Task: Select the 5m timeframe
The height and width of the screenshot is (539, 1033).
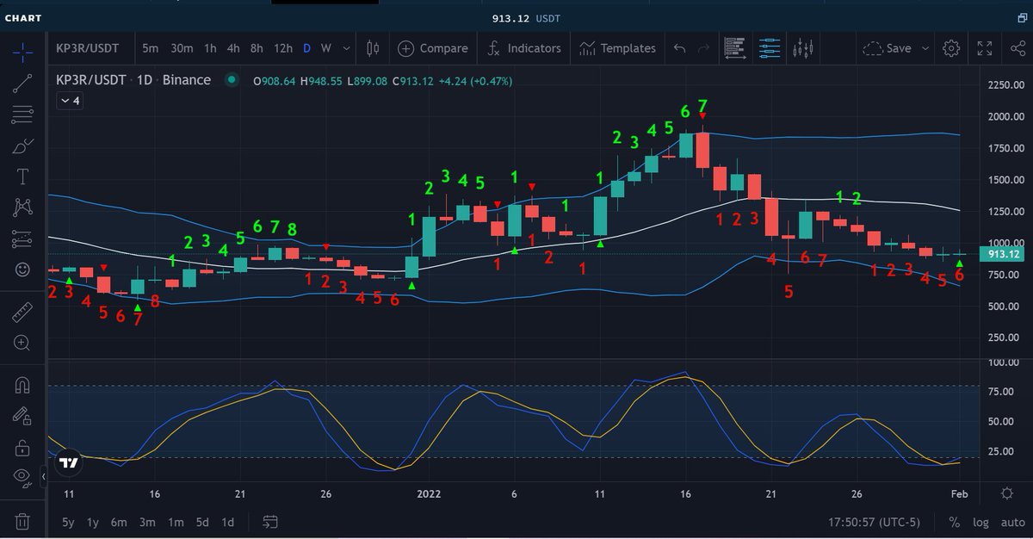Action: coord(150,48)
